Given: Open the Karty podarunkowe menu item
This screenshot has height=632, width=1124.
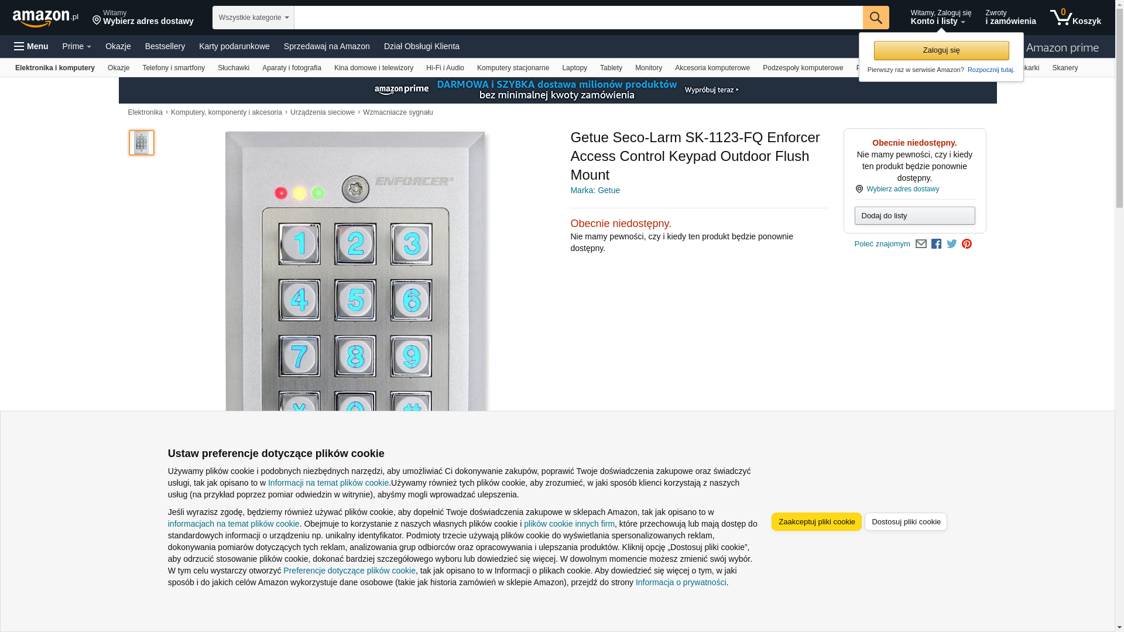Looking at the screenshot, I should pyautogui.click(x=234, y=46).
